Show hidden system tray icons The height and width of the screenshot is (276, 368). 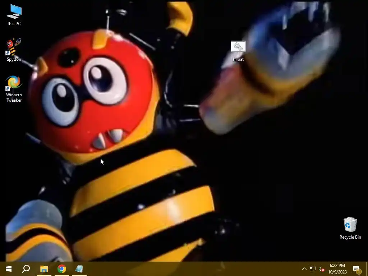pyautogui.click(x=304, y=269)
